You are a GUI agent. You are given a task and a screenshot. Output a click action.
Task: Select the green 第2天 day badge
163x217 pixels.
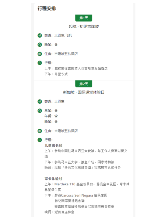pos(84,84)
